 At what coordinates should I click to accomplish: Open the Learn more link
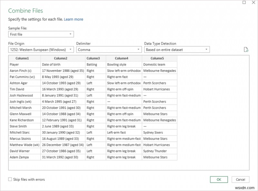74,19
